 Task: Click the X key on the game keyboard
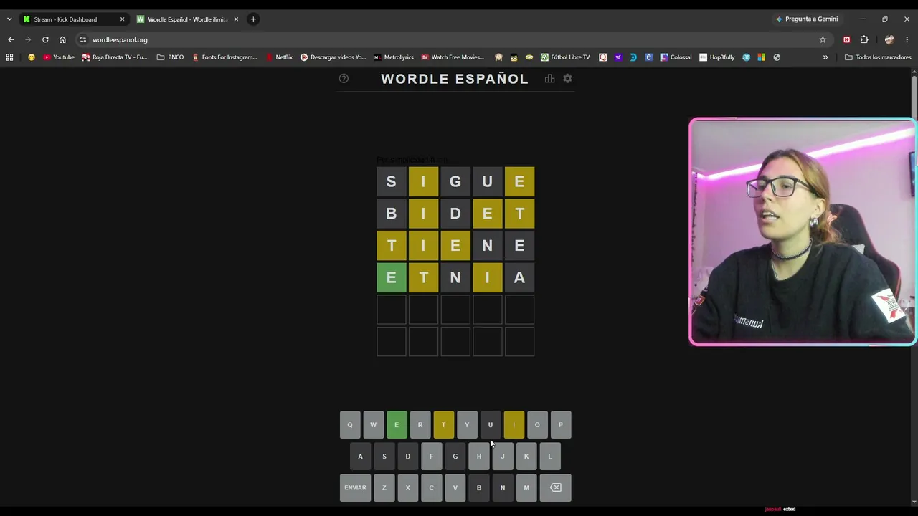pyautogui.click(x=407, y=487)
